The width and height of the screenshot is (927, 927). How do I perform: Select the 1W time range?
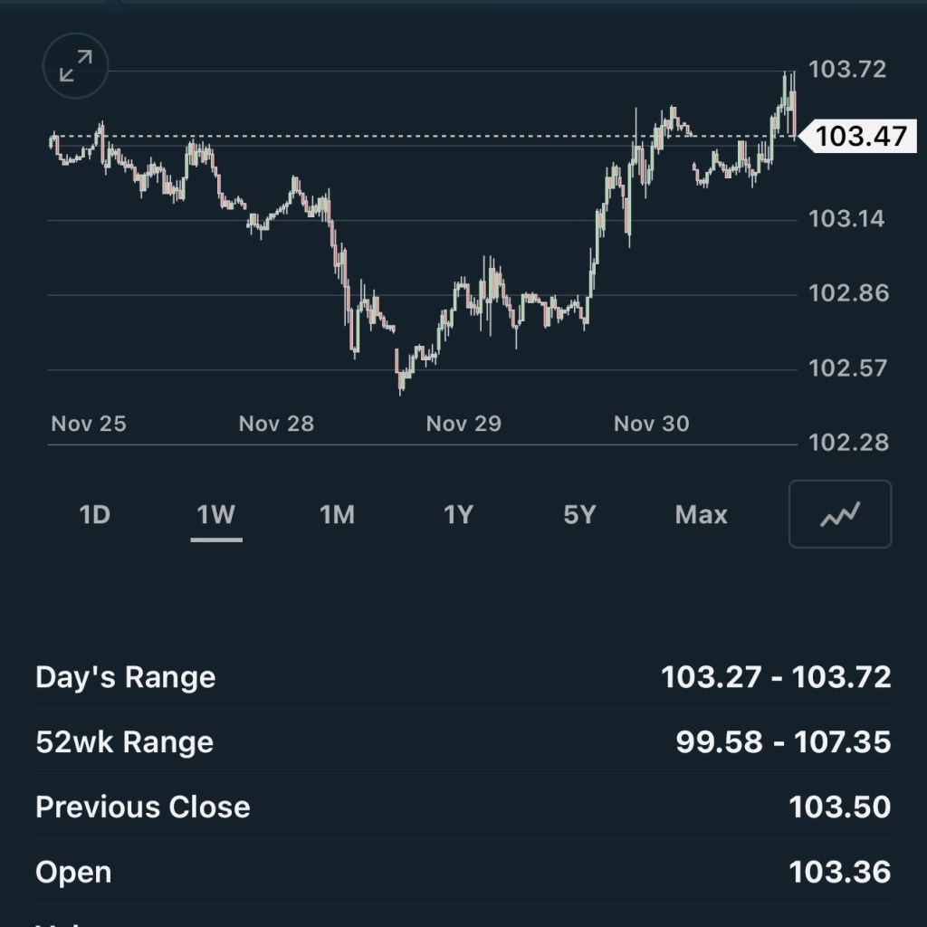(215, 515)
